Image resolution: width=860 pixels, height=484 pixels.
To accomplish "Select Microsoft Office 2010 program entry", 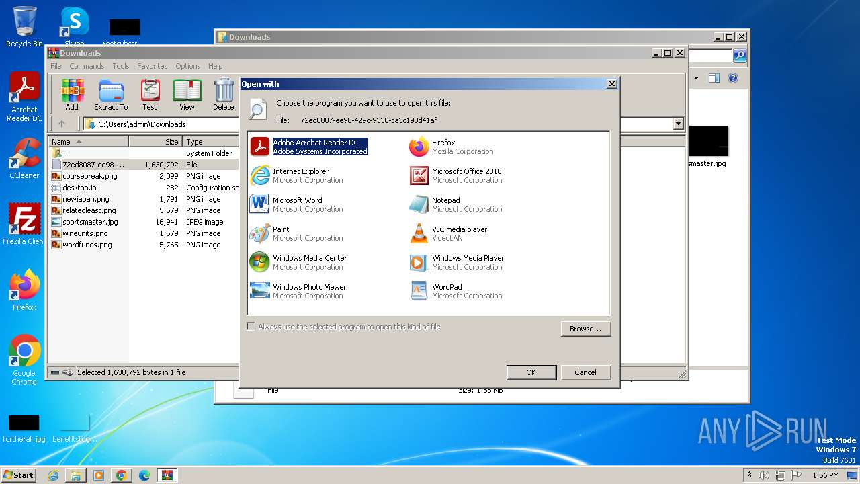I will coord(455,175).
